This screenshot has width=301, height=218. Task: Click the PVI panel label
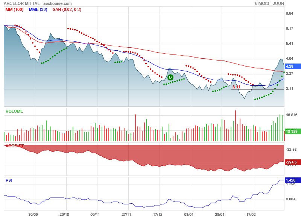[x=9, y=180]
